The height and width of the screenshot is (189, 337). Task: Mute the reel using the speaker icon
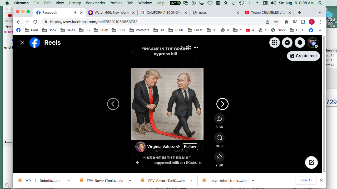(x=188, y=48)
